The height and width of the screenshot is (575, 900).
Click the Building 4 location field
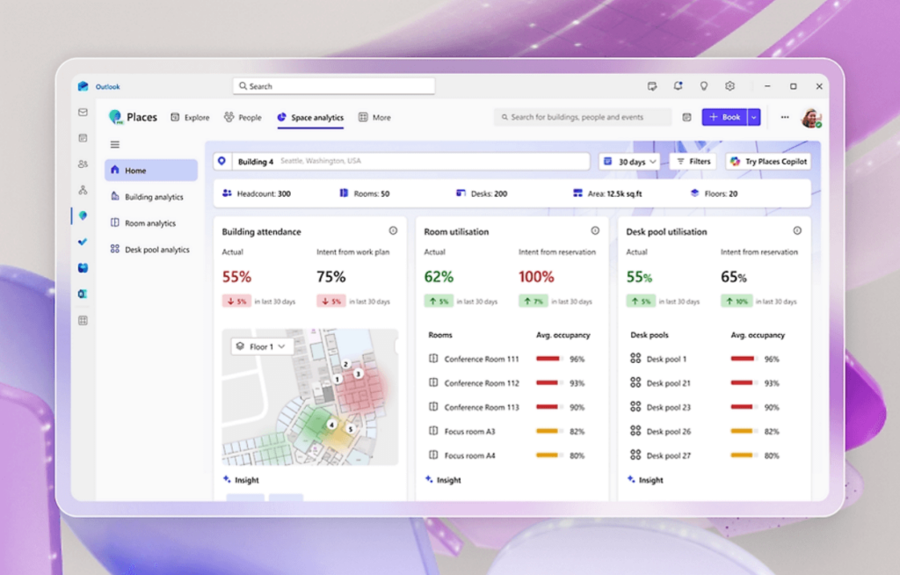[x=402, y=162]
